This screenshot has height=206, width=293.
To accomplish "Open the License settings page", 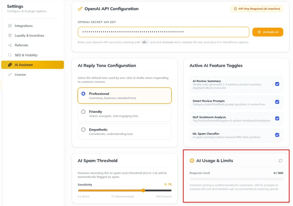I will [x=33, y=75].
